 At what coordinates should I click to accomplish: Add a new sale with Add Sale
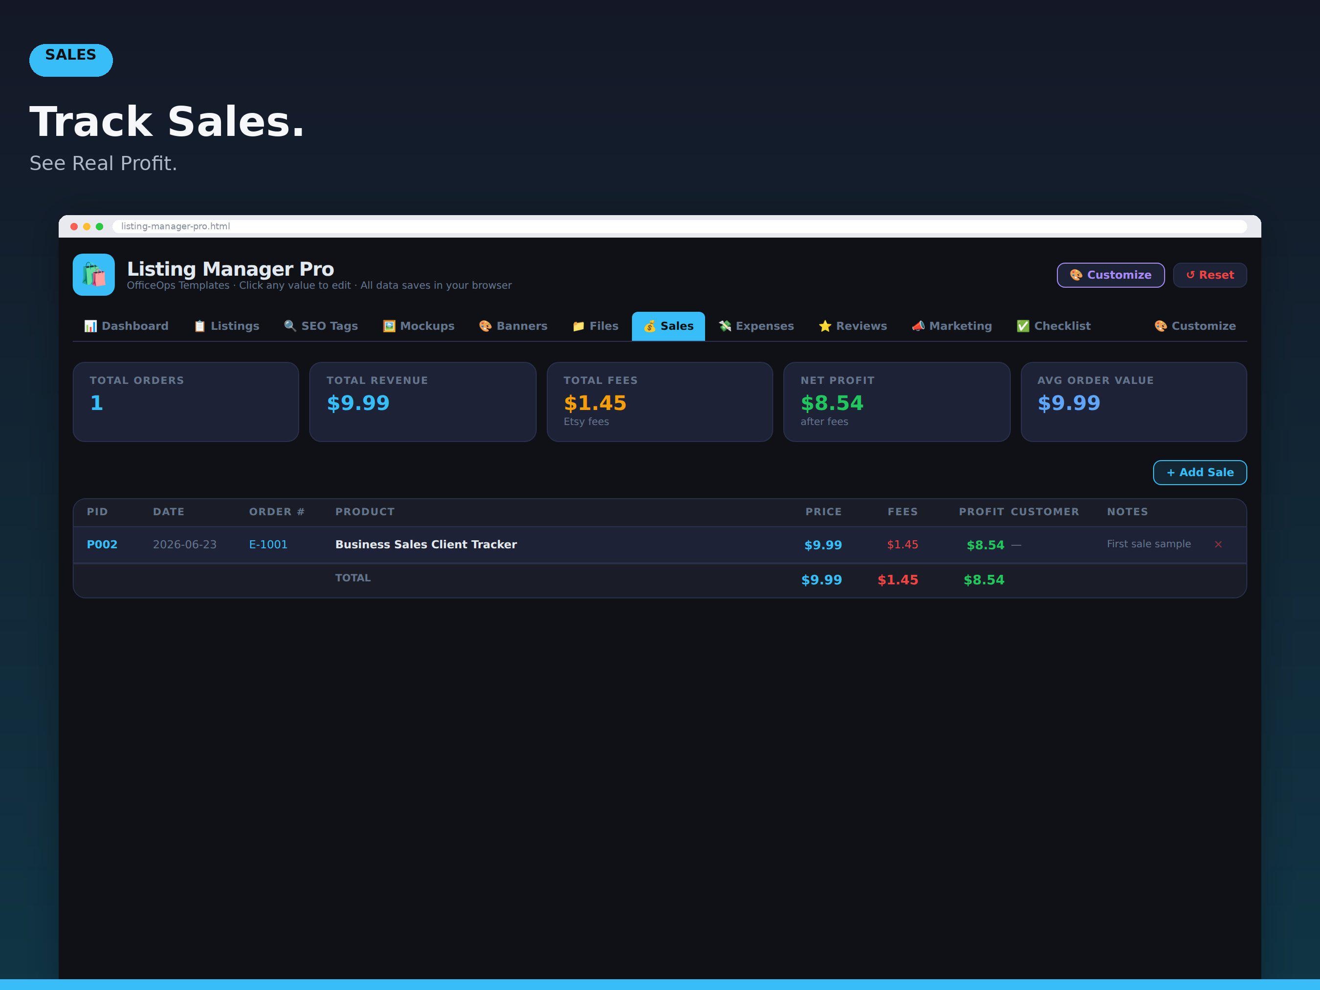[1199, 473]
